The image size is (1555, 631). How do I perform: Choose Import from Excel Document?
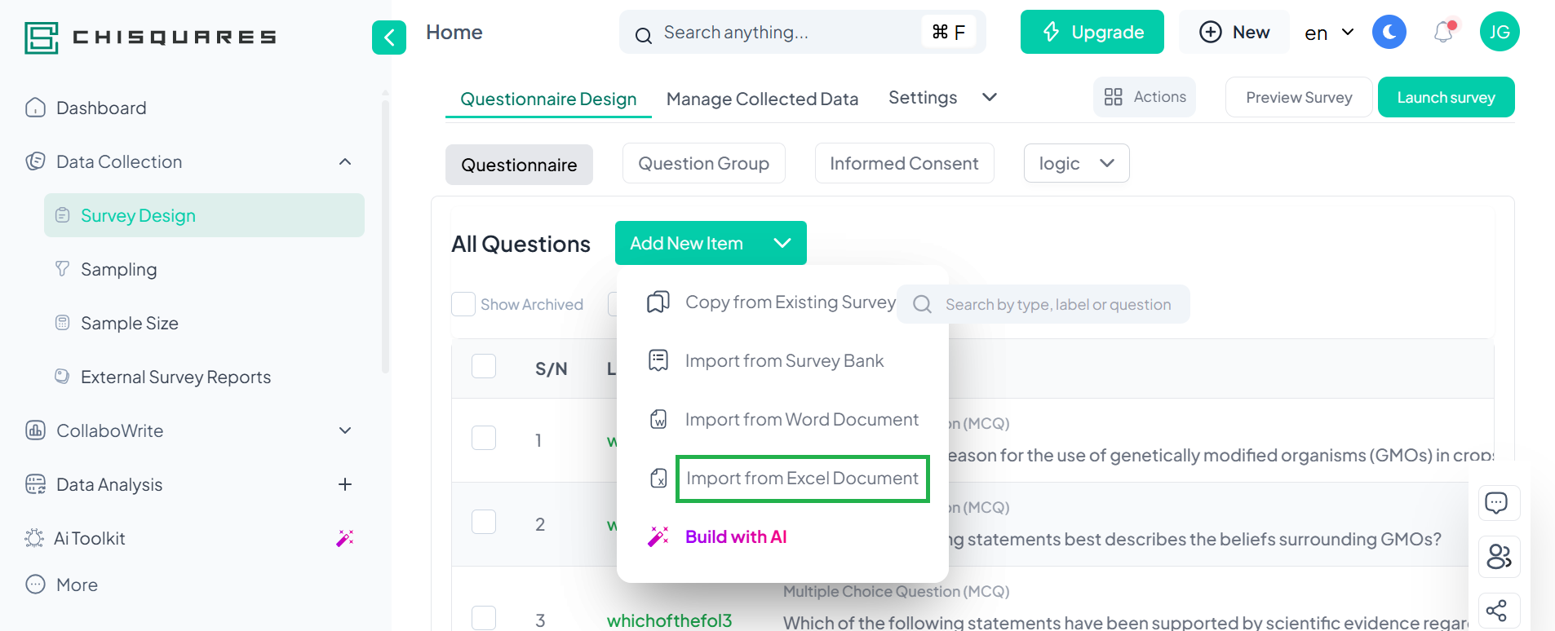[x=802, y=478]
